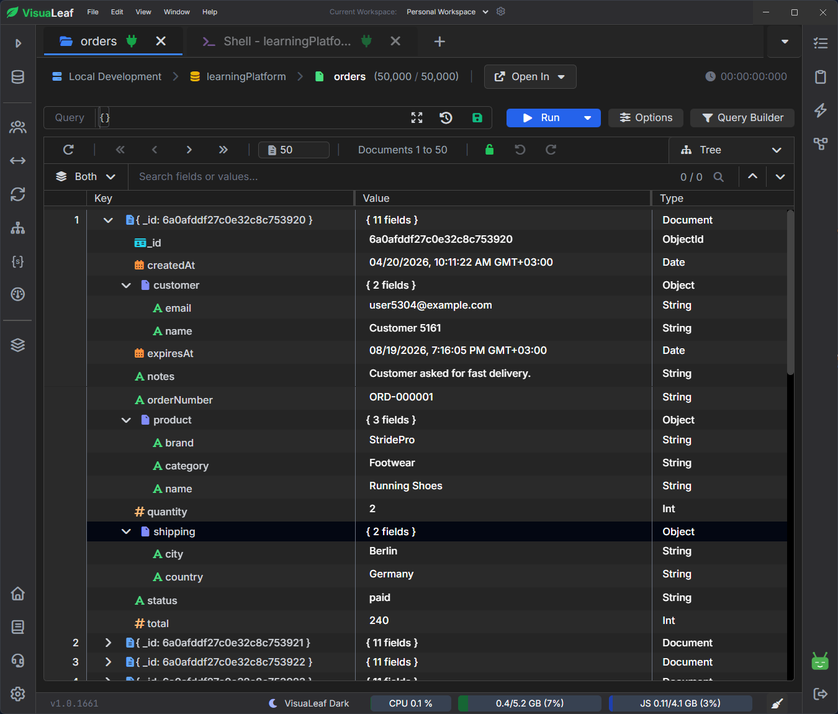This screenshot has width=838, height=714.
Task: Toggle the green unlock edit-mode icon
Action: 490,150
